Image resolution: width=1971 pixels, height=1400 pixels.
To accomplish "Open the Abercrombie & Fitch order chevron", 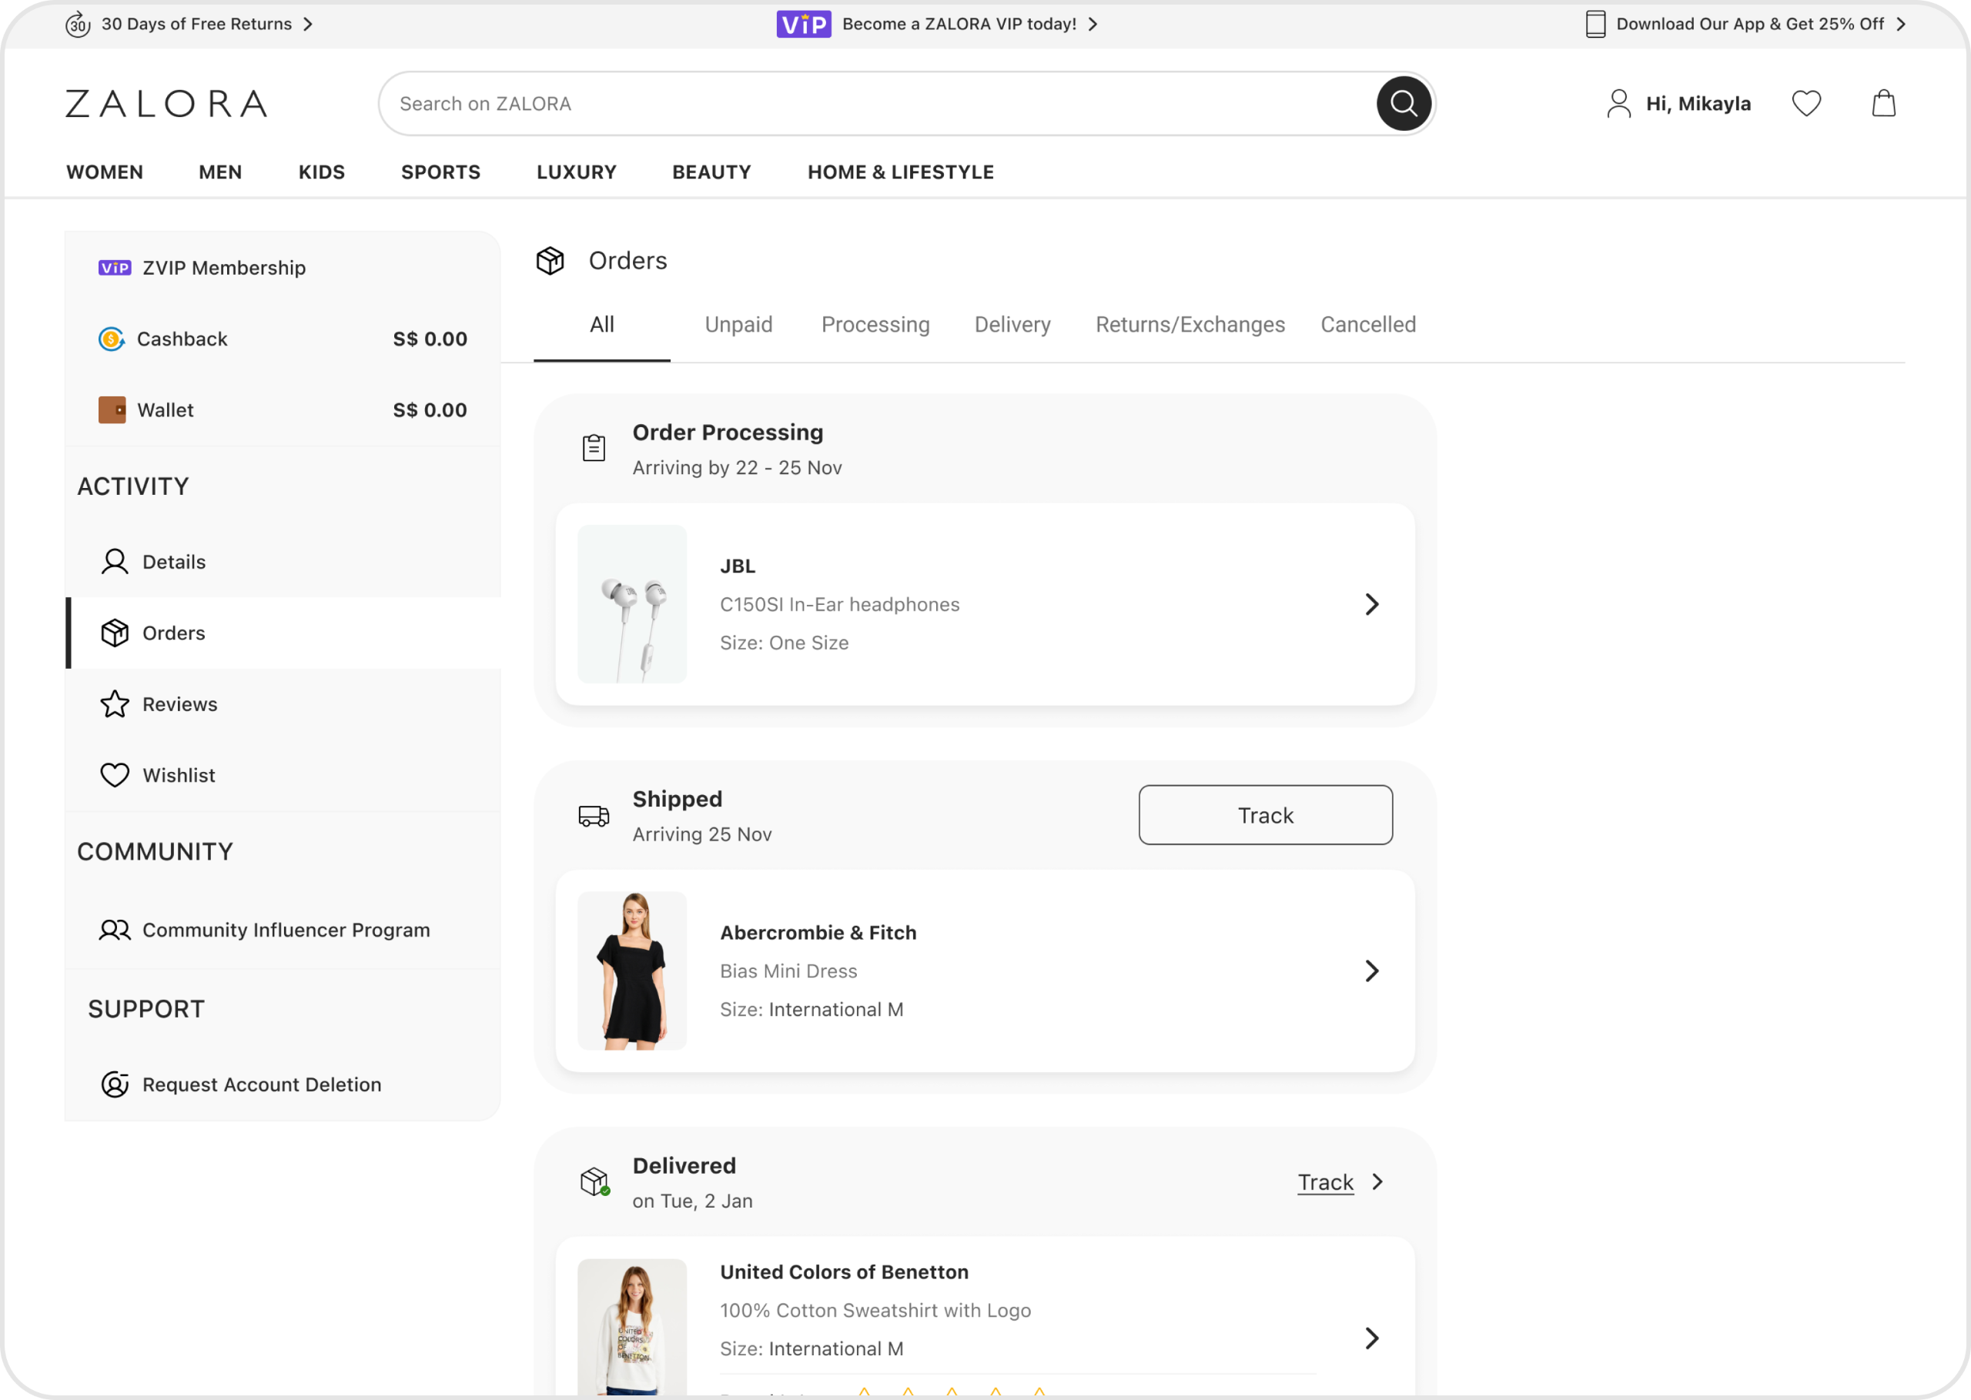I will tap(1372, 971).
